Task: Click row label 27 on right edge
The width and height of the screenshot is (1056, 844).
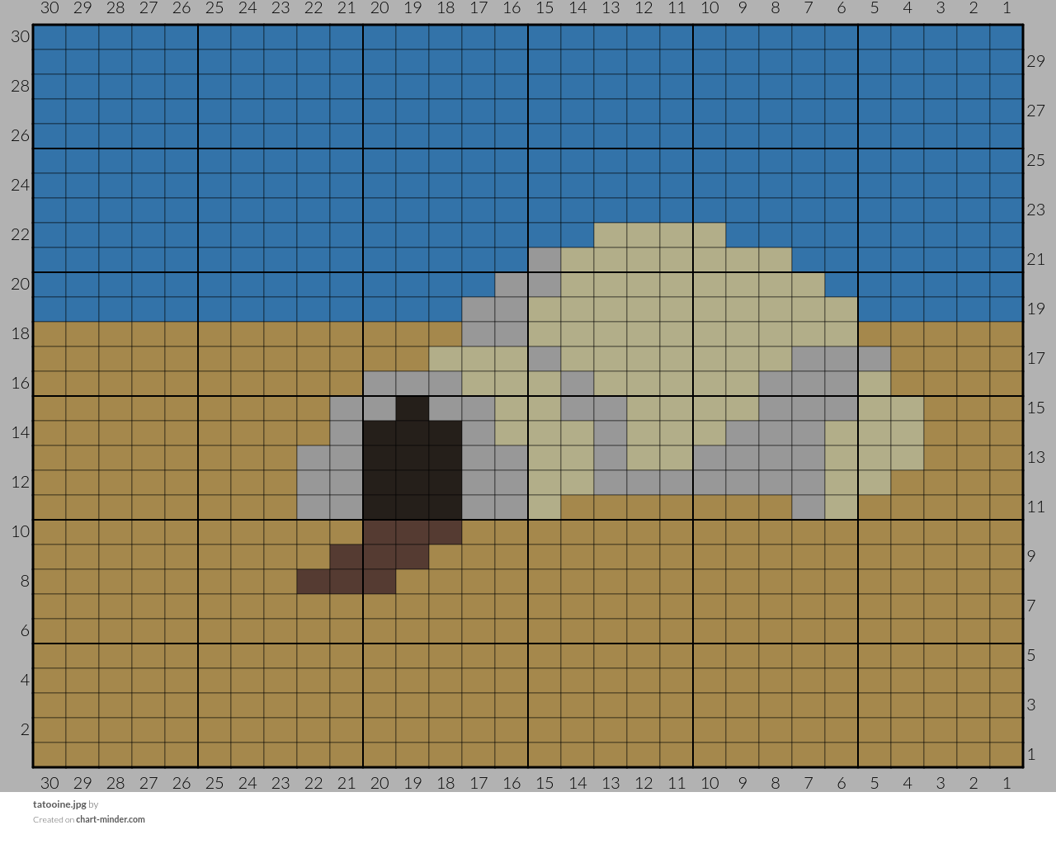Action: click(1036, 111)
